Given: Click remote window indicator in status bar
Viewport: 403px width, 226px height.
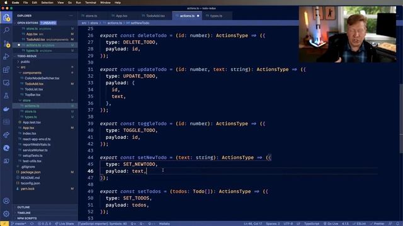Looking at the screenshot, I should tap(4, 223).
